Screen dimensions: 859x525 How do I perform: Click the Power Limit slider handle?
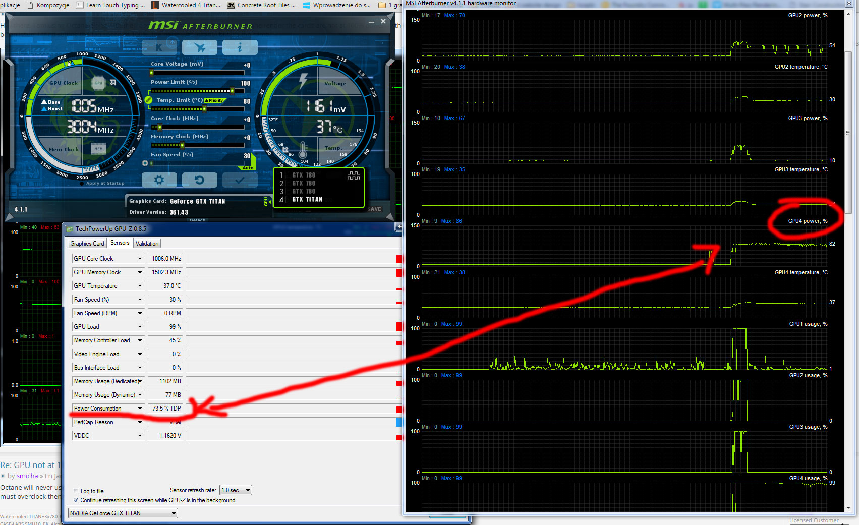pyautogui.click(x=232, y=91)
